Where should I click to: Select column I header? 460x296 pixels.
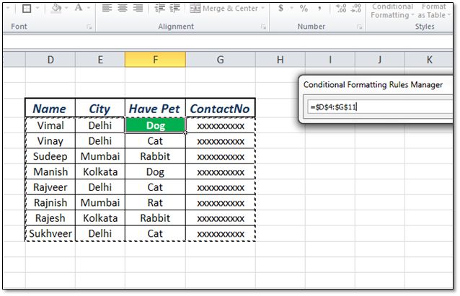330,60
